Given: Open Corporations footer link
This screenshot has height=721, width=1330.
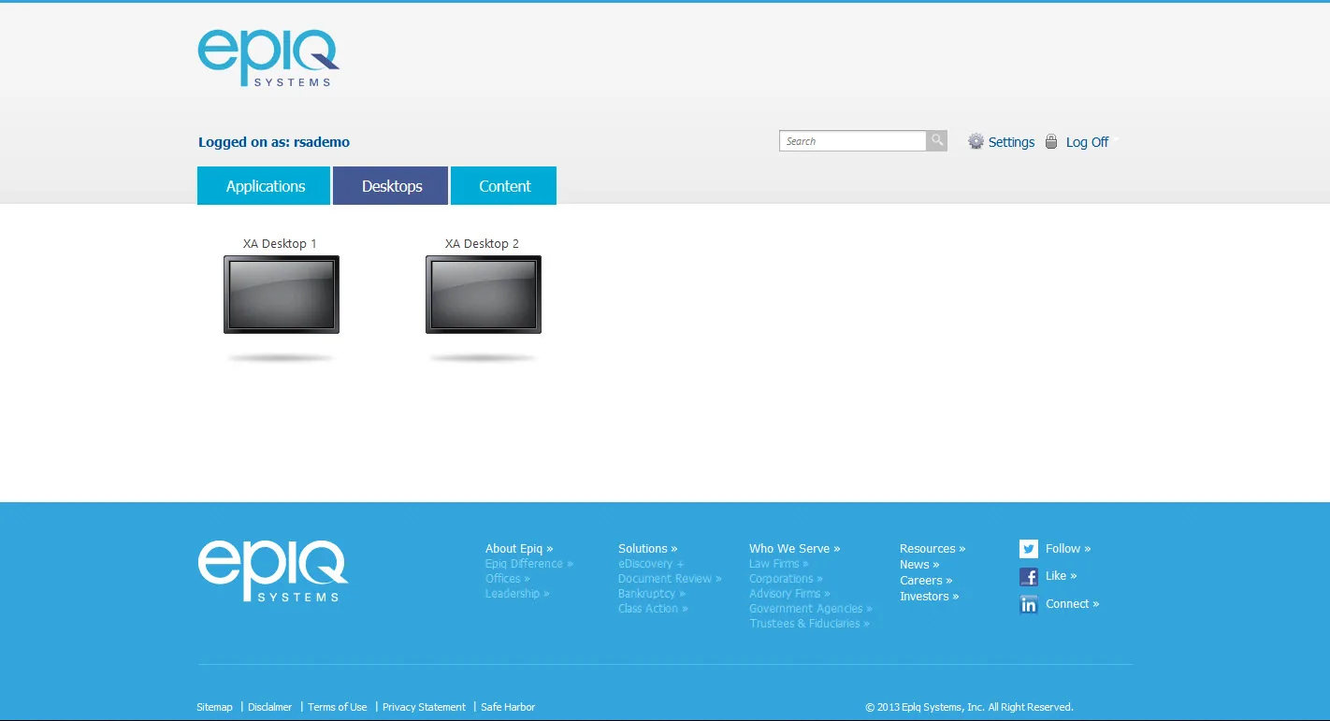Looking at the screenshot, I should 786,579.
